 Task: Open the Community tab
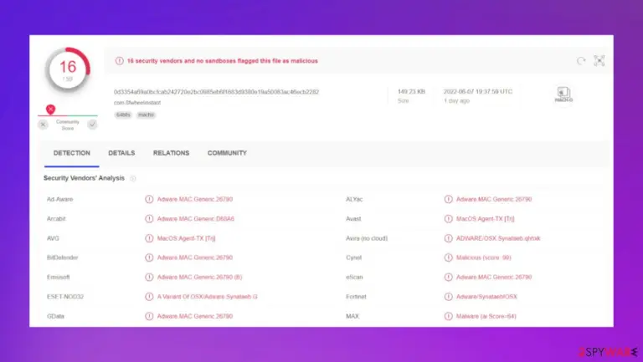[x=227, y=153]
